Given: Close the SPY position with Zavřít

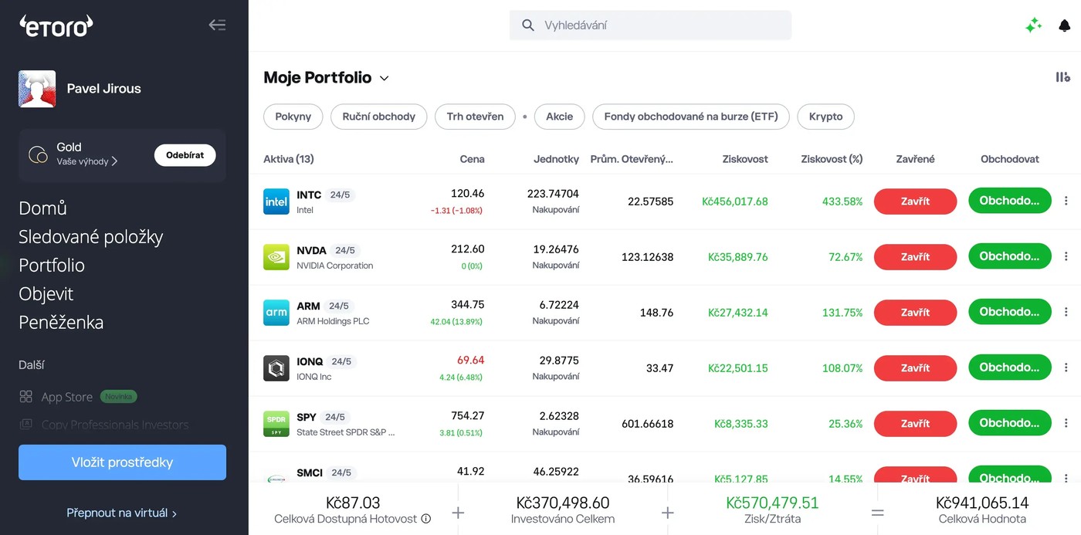Looking at the screenshot, I should 915,424.
